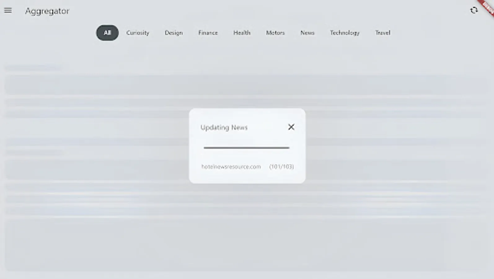The image size is (494, 279).
Task: Switch to the Curiosity category
Action: click(x=138, y=33)
